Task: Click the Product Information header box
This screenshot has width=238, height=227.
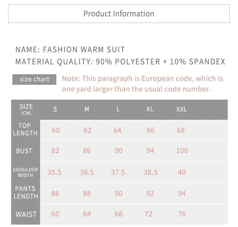Action: tap(119, 14)
